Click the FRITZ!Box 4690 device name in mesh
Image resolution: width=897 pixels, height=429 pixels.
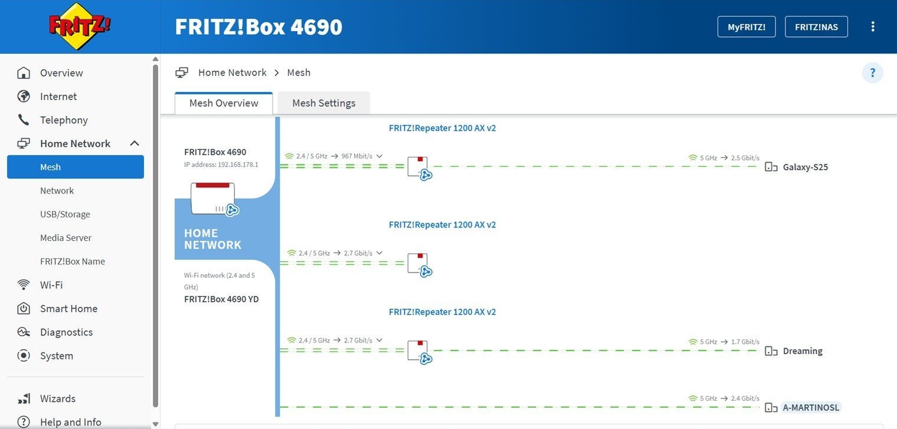point(215,152)
